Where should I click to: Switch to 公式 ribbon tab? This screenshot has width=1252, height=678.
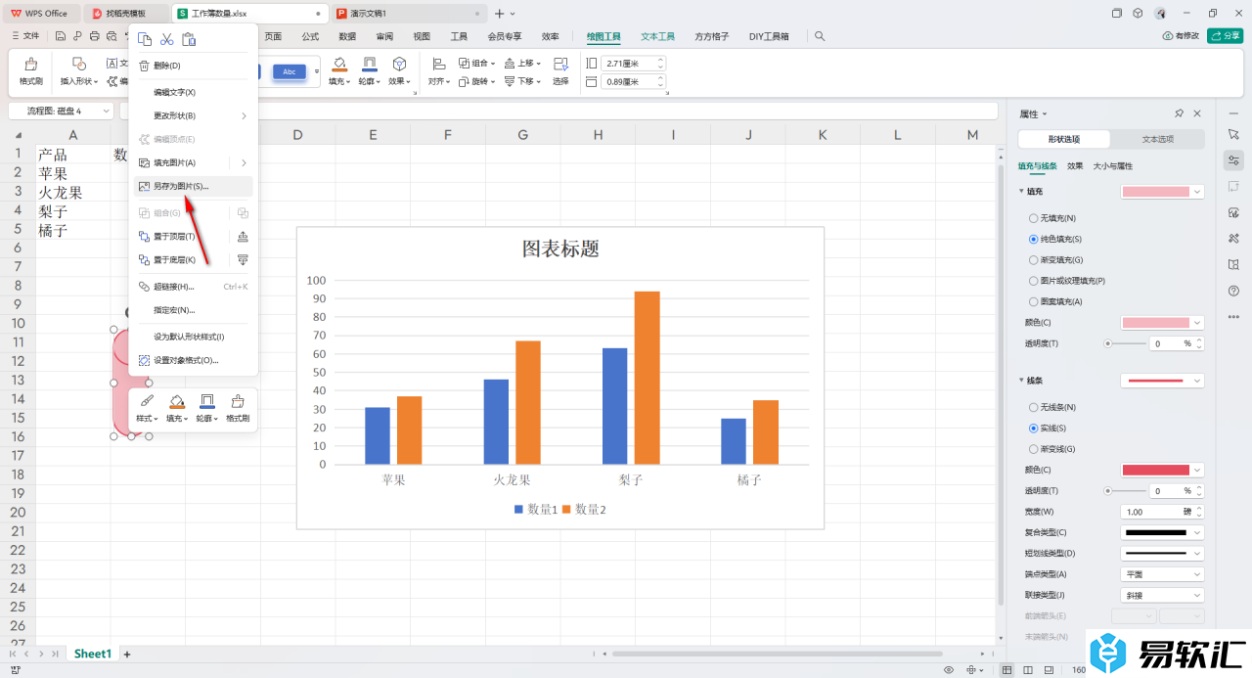pyautogui.click(x=310, y=36)
